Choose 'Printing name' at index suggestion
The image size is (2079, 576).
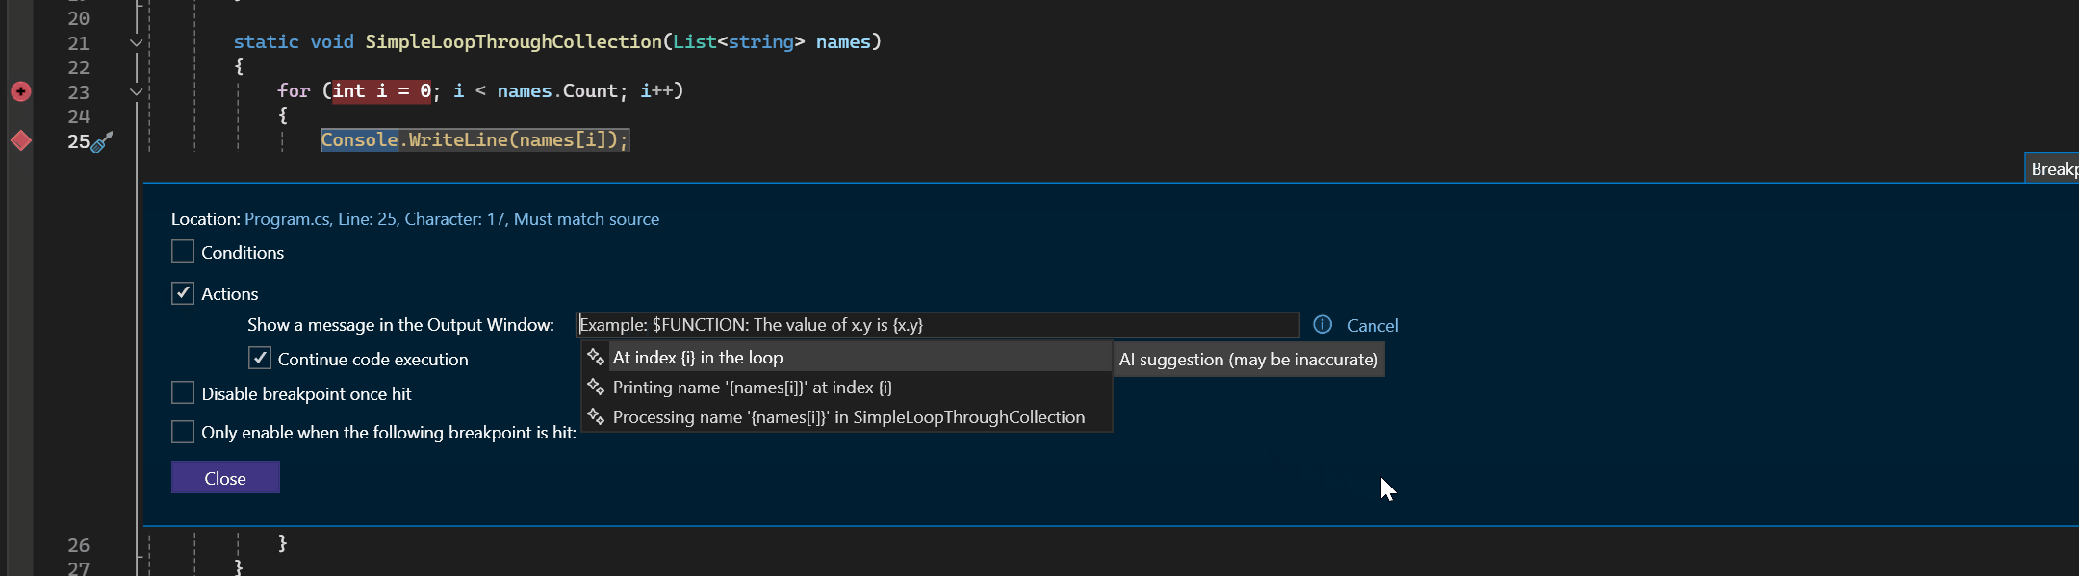click(752, 388)
